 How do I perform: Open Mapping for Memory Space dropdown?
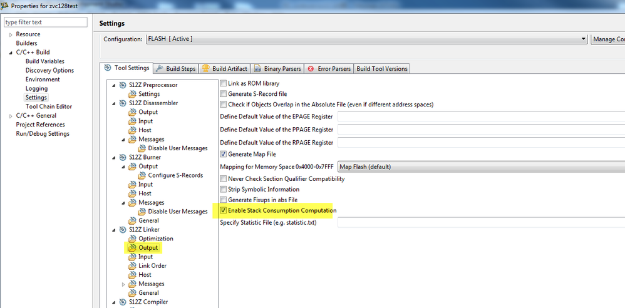pos(481,167)
